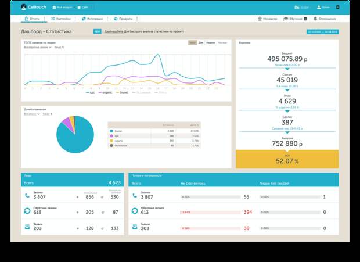Click the Продукты icon in navigation
The height and width of the screenshot is (262, 360).
[x=116, y=19]
